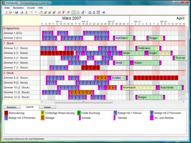
Task: Open the Ansicht menu
Action: 30,7
